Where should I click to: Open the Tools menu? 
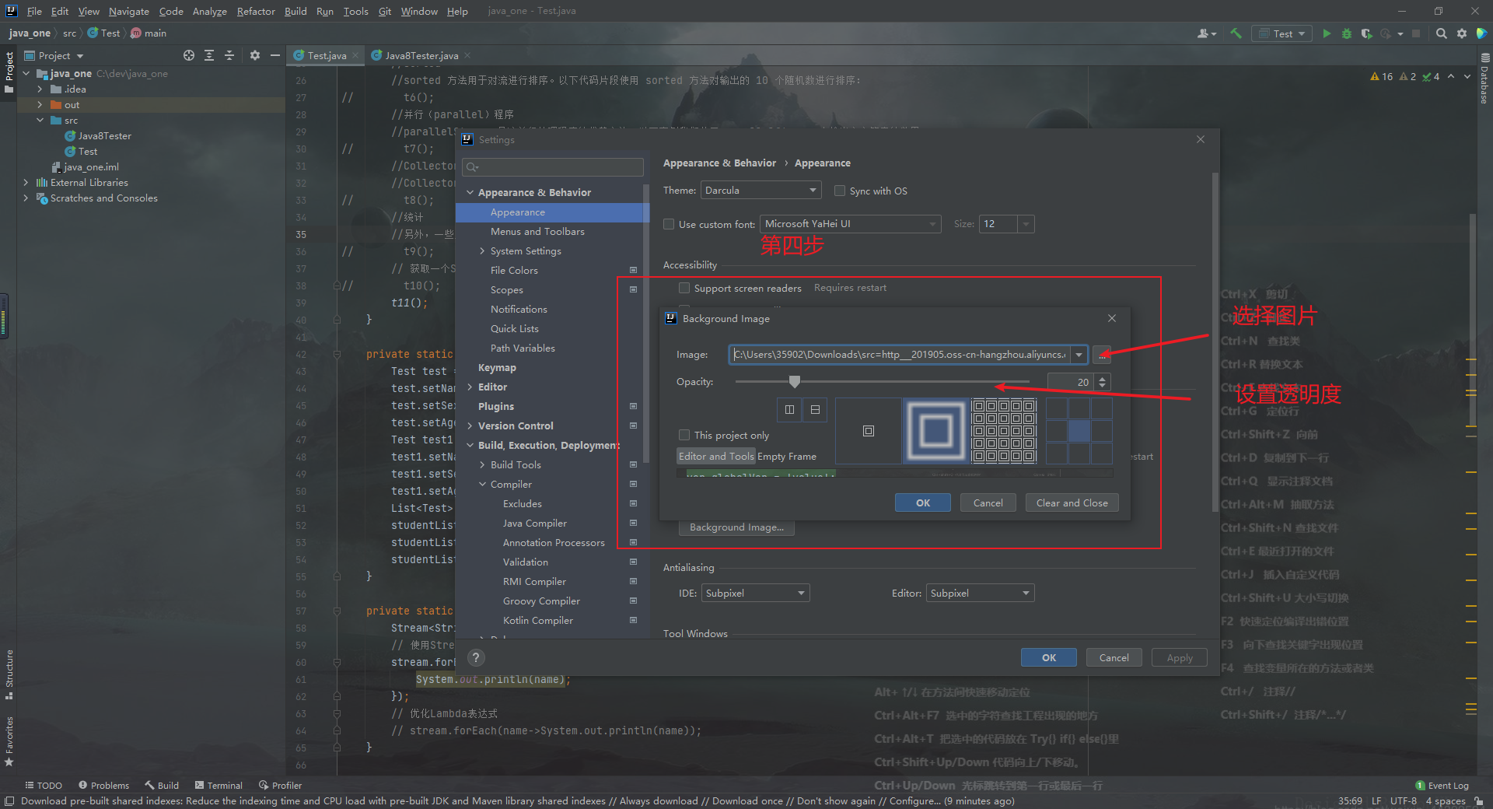tap(355, 11)
